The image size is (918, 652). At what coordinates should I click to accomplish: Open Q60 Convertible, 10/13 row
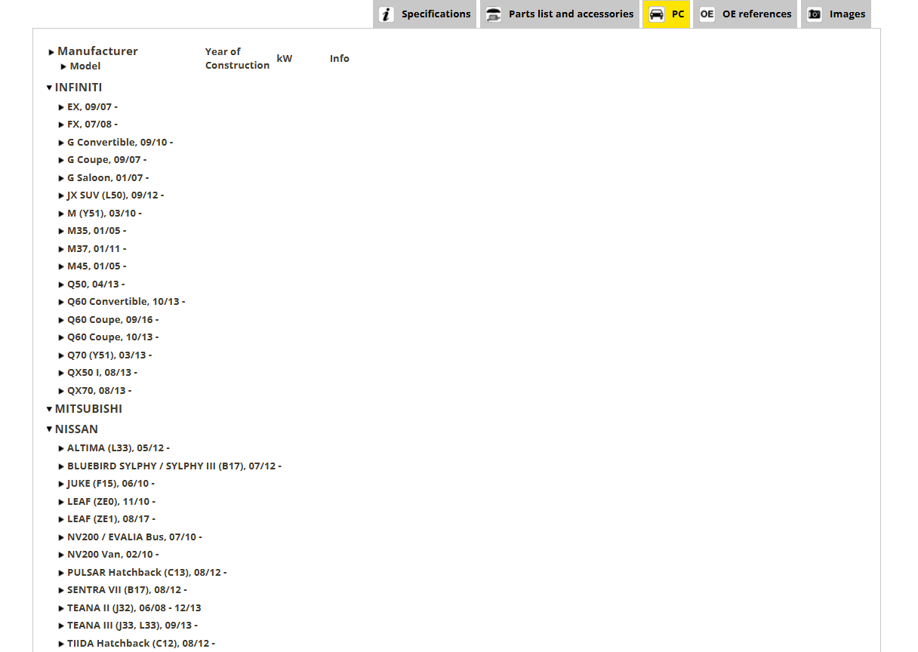(126, 301)
